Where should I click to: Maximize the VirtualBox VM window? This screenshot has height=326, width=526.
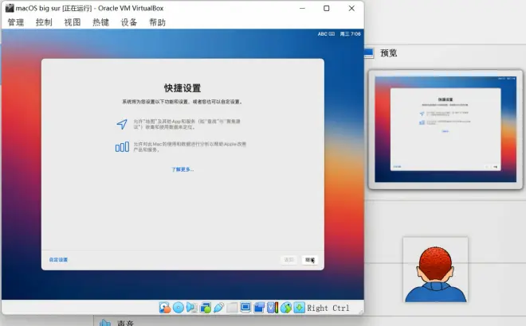pyautogui.click(x=327, y=9)
